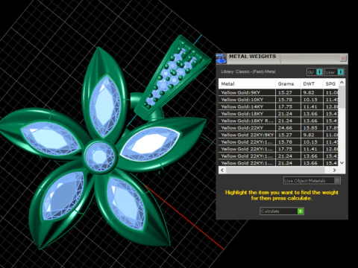This screenshot has width=358, height=268.
Task: Sort by the Metal column header
Action: 247,84
